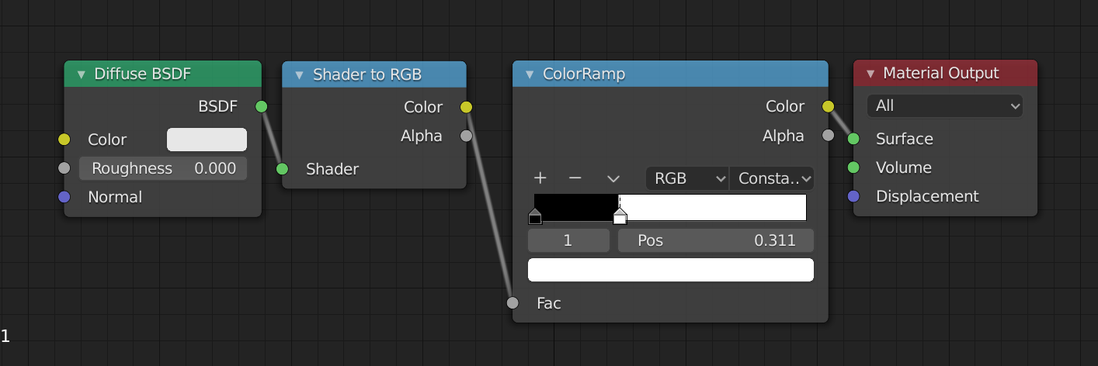Select the black color stop marker
Image resolution: width=1098 pixels, height=366 pixels.
(x=535, y=217)
